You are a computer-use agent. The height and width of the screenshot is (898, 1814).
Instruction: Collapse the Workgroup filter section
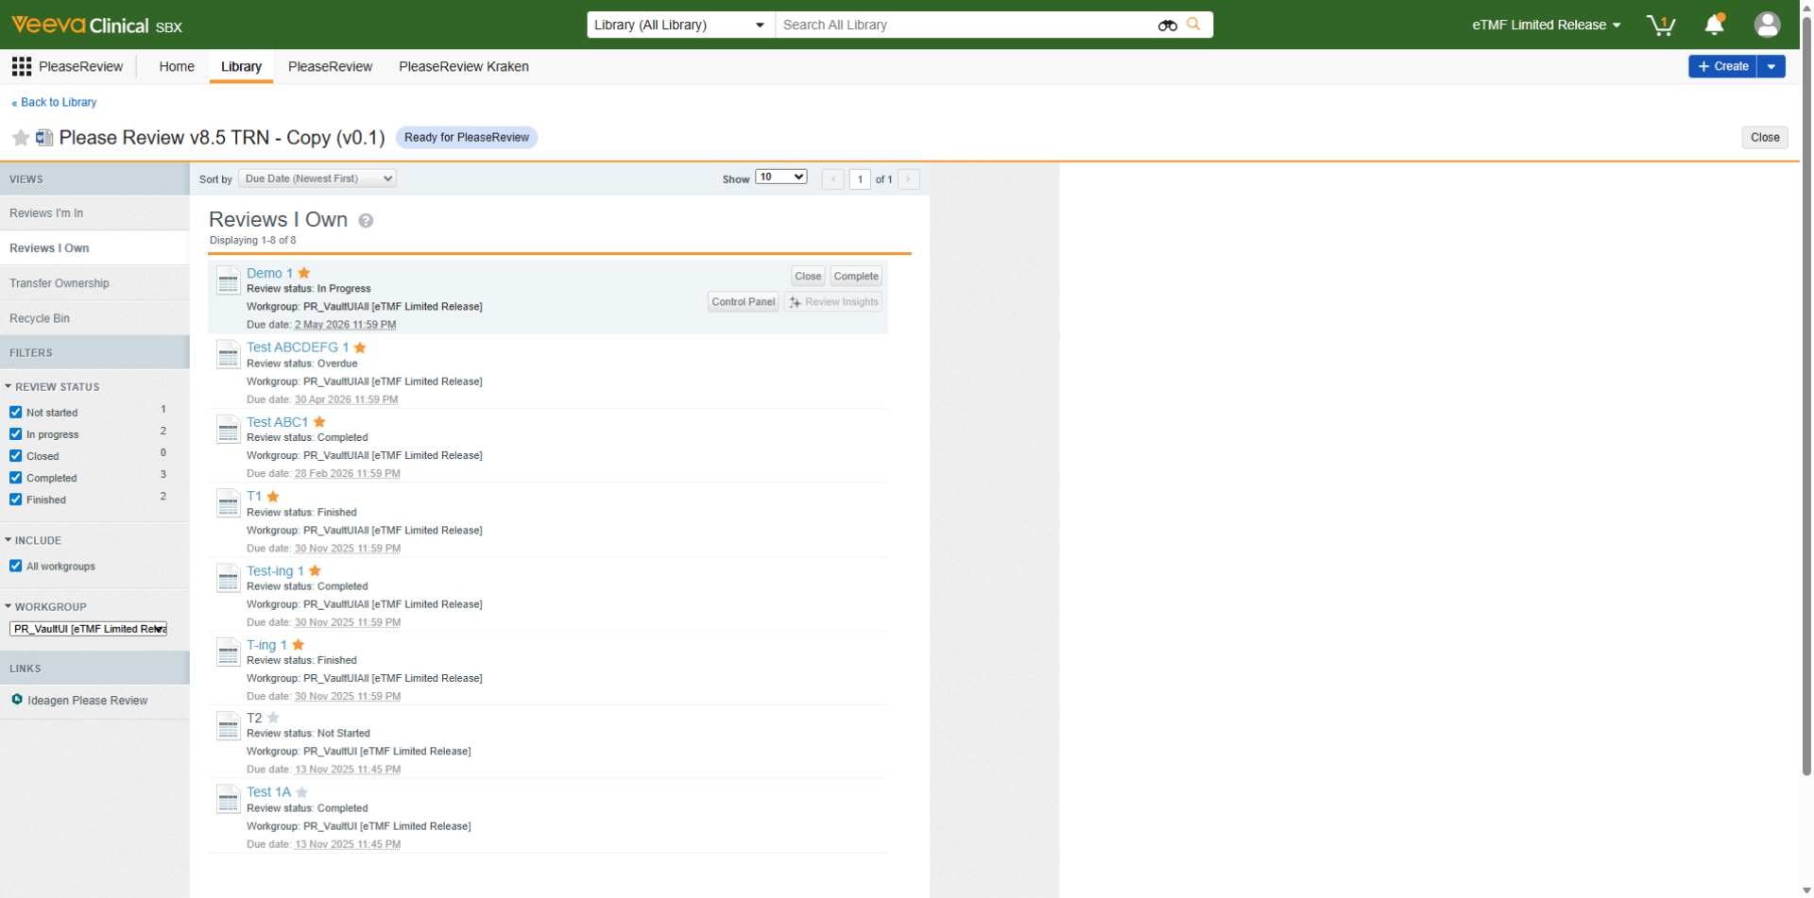click(45, 606)
